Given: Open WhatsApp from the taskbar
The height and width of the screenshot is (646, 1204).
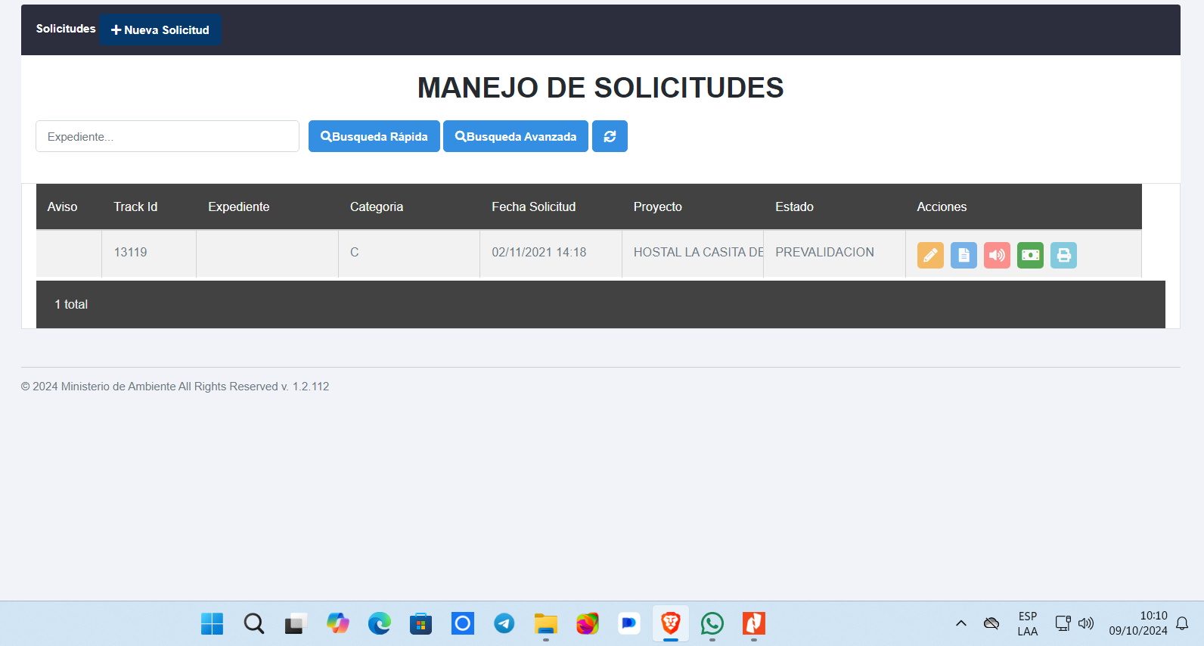Looking at the screenshot, I should [712, 623].
